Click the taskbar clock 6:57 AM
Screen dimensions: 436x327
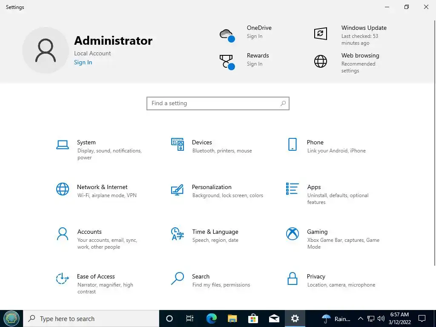(399, 315)
